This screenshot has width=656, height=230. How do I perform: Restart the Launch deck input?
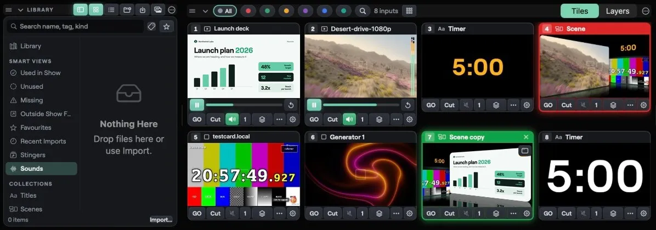click(291, 105)
